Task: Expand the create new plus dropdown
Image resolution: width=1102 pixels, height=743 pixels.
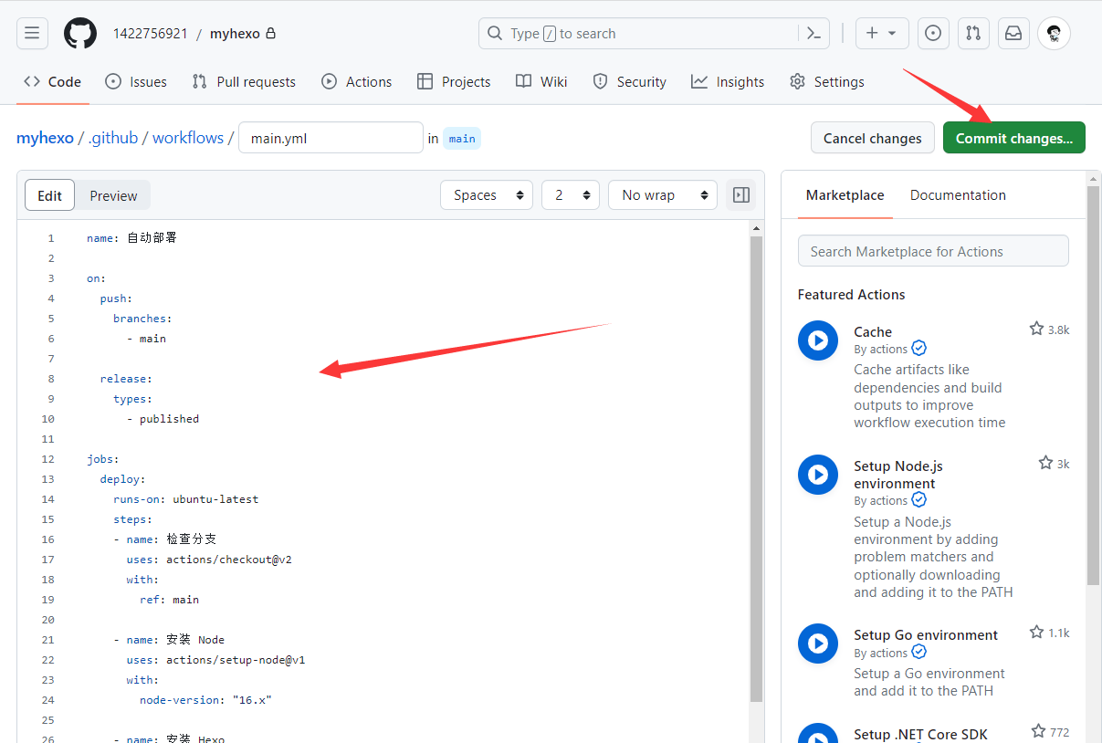Action: click(881, 34)
